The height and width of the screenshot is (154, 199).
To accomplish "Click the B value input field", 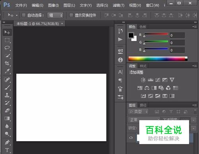I will pos(177,50).
